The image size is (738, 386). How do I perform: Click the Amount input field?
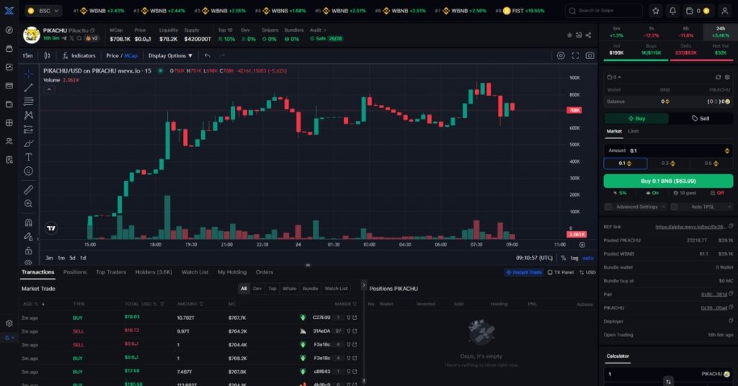coord(668,151)
